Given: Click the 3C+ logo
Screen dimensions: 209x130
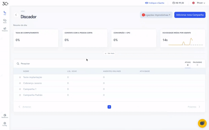Looking at the screenshot, I should pyautogui.click(x=5, y=4).
